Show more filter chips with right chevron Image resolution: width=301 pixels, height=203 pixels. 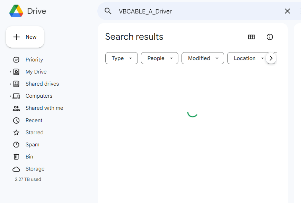[x=271, y=58]
